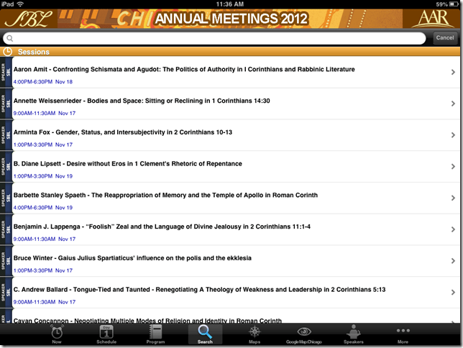This screenshot has width=463, height=348.
Task: Click the Sessions clock icon in header
Action: 8,52
